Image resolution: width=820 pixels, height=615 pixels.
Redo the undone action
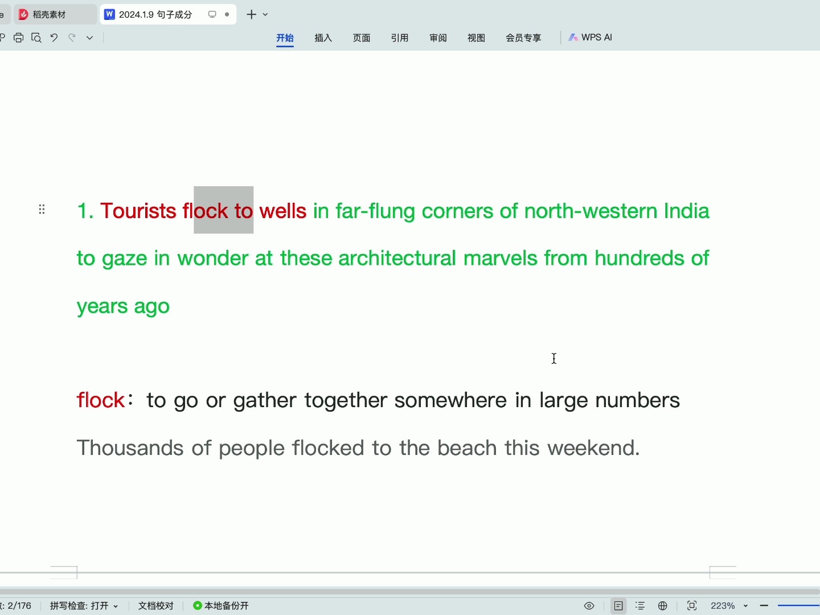[72, 38]
